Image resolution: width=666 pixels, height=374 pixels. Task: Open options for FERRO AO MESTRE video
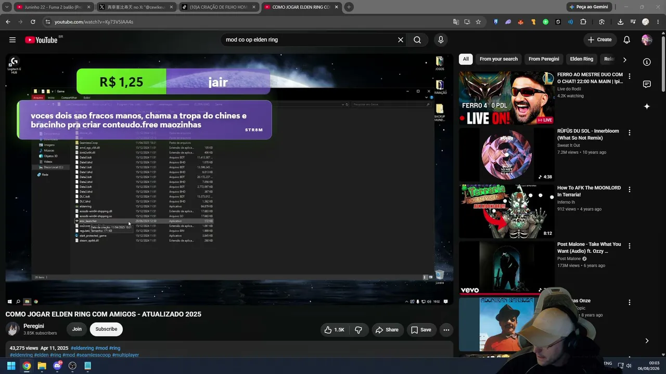click(629, 76)
